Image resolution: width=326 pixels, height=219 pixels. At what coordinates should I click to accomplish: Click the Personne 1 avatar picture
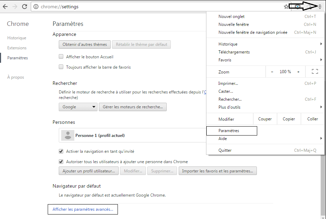(x=67, y=136)
